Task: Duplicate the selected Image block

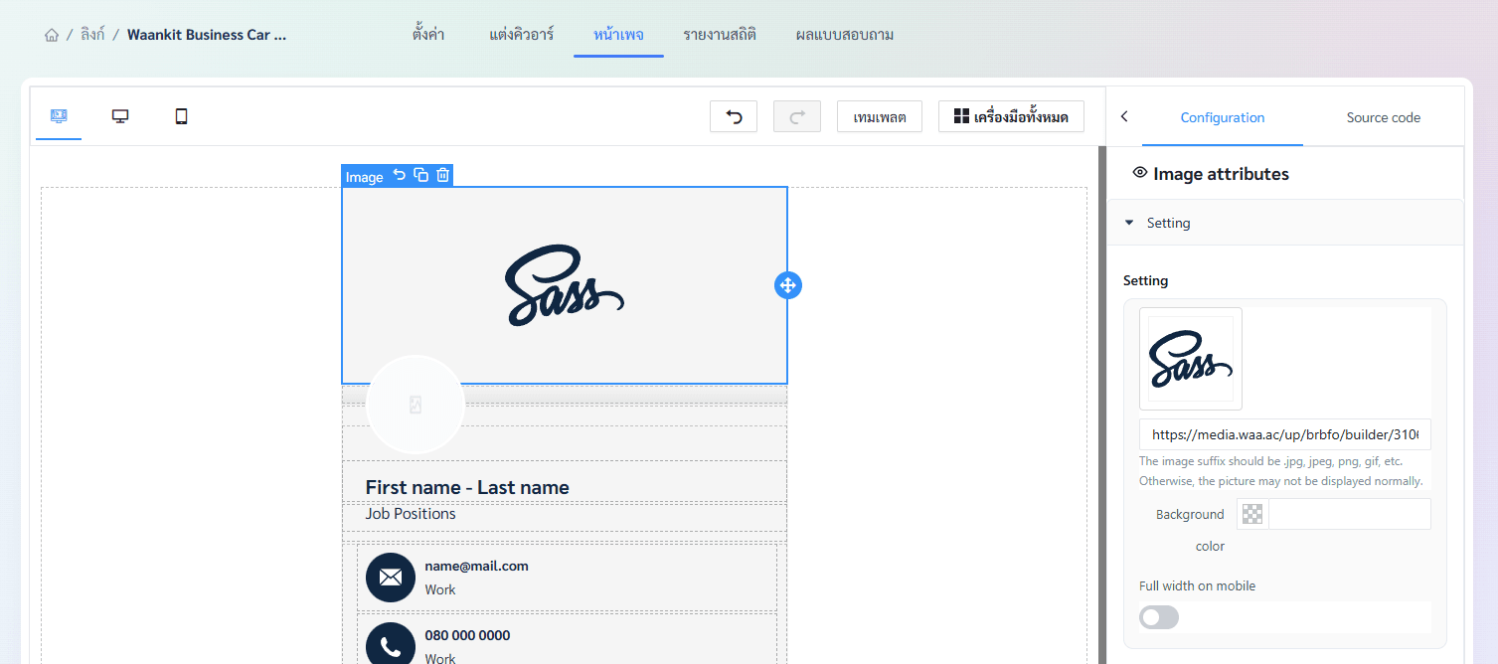Action: click(421, 175)
